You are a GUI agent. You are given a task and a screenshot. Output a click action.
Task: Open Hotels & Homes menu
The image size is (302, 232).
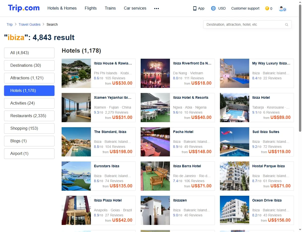pyautogui.click(x=62, y=8)
